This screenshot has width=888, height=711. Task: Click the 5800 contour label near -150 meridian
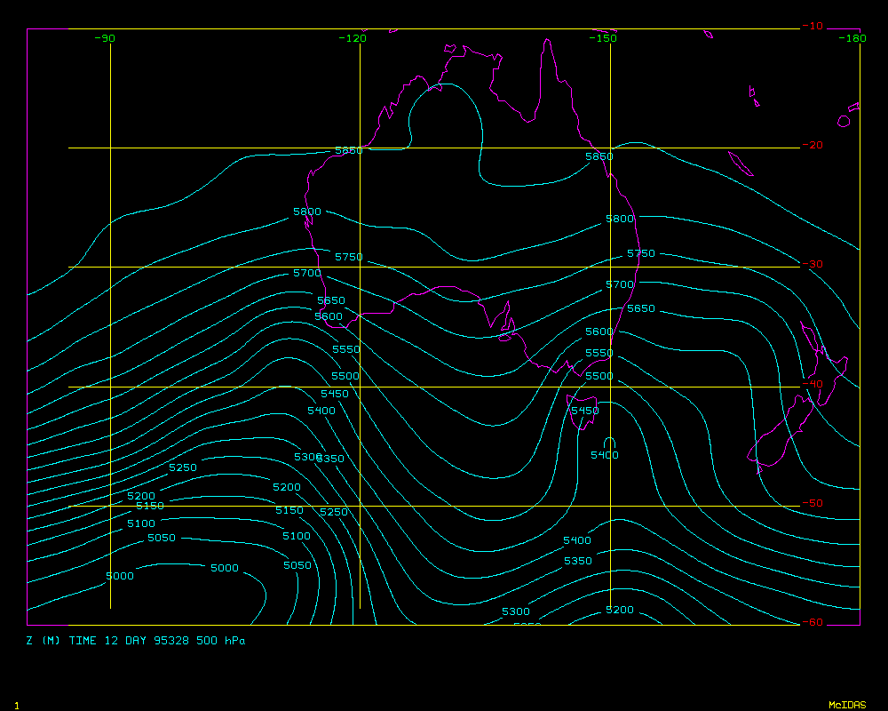pos(620,219)
